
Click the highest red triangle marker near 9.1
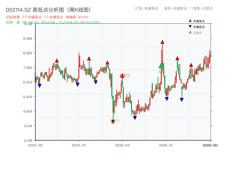162,42
